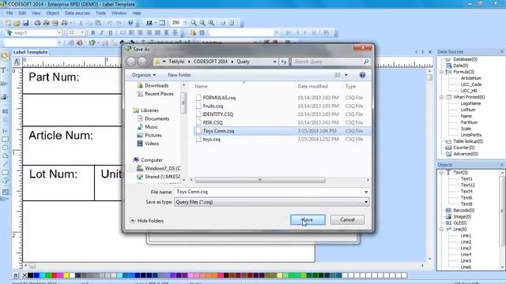Select the Rounded rectangle tool
The image size is (506, 284).
coord(5,173)
